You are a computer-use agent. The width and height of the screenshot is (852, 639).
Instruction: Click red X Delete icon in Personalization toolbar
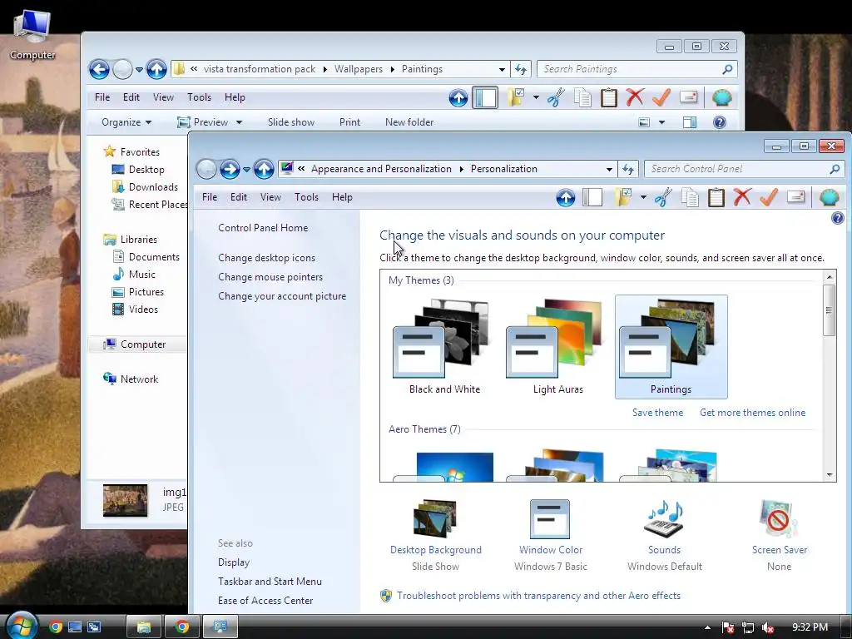[x=742, y=197]
